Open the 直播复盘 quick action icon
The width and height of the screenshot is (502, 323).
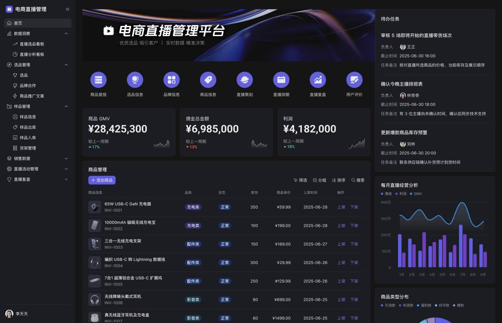click(x=318, y=80)
